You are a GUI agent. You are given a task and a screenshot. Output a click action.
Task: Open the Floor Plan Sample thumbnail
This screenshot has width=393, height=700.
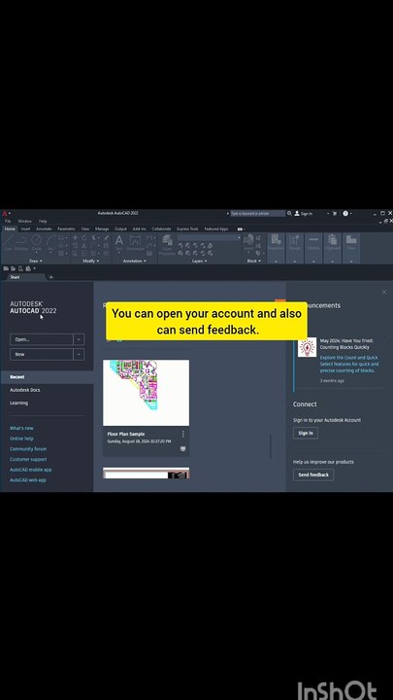click(x=147, y=393)
